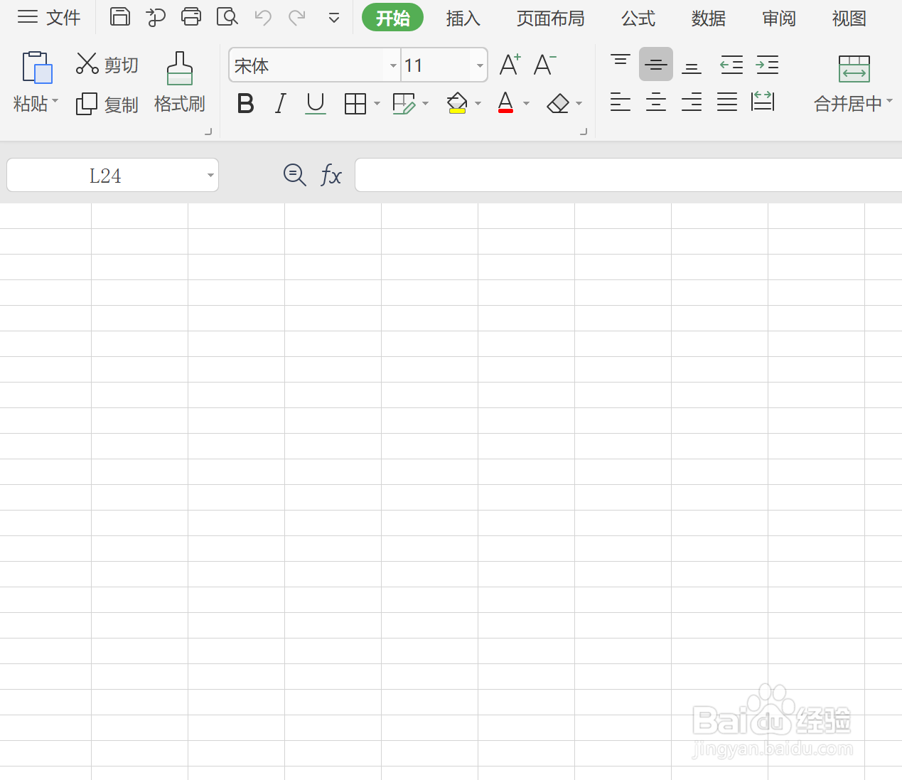Expand the fill color dropdown arrow
The height and width of the screenshot is (780, 902).
pos(478,104)
